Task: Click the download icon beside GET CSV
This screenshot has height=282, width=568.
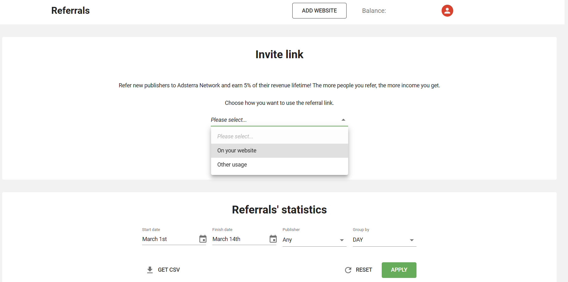Action: (x=150, y=270)
